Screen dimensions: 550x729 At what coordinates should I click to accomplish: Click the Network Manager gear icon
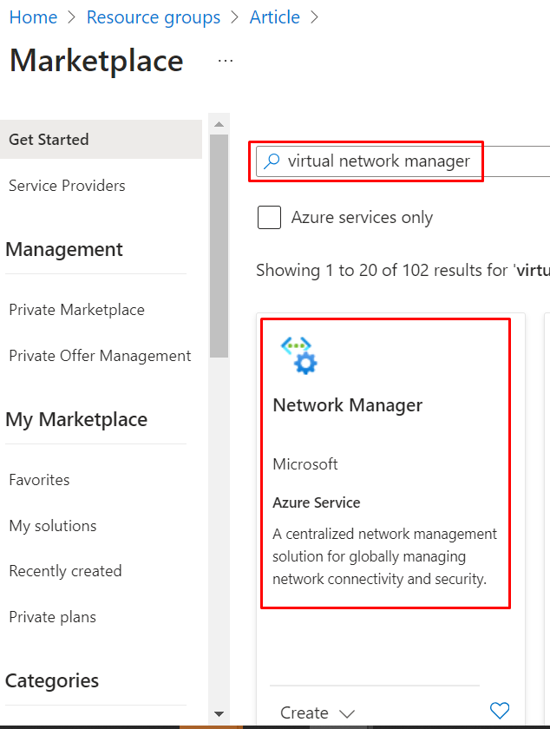pos(299,356)
